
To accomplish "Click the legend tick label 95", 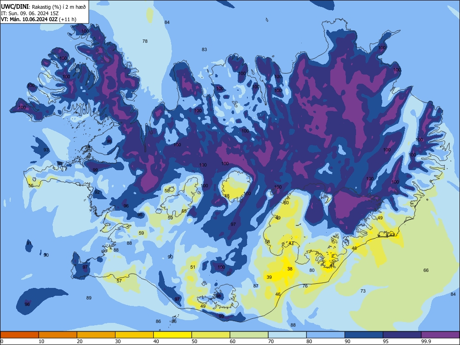I will pyautogui.click(x=386, y=341).
